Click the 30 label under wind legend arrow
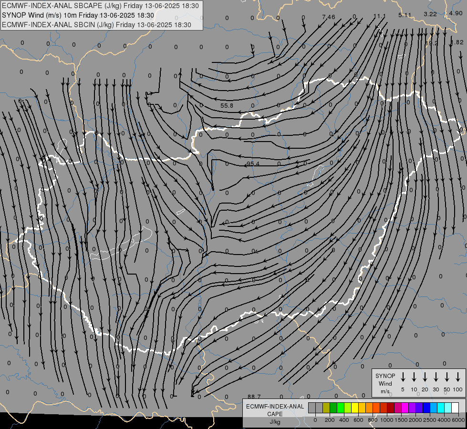This screenshot has height=429, width=467. (436, 389)
